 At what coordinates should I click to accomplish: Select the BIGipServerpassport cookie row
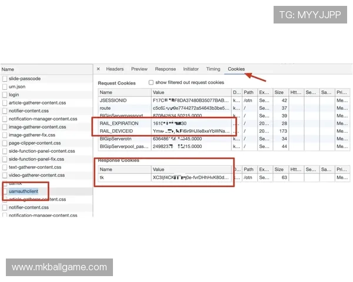click(224, 116)
